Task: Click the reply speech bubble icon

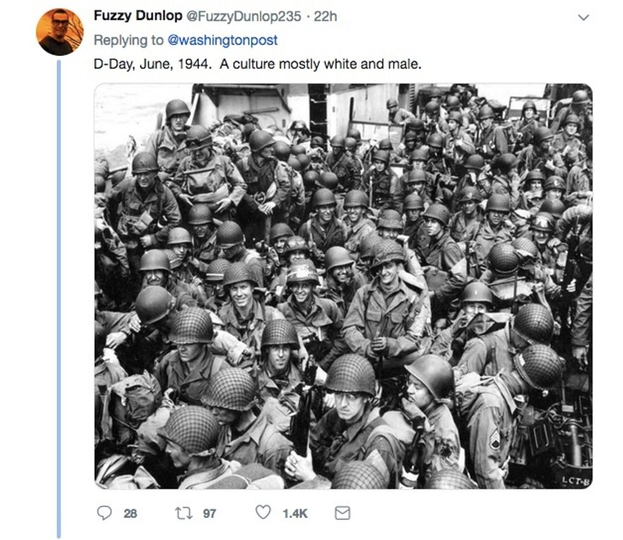Action: point(104,513)
